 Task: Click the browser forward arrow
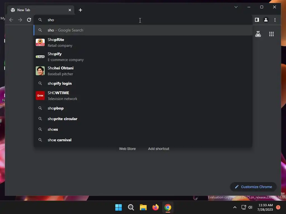pyautogui.click(x=20, y=20)
